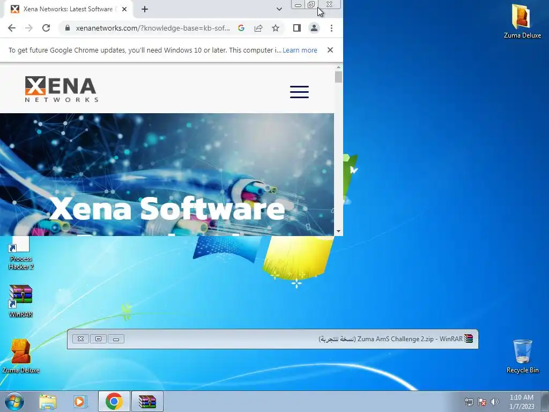This screenshot has height=412, width=549.
Task: Click the Google icon in address bar
Action: pyautogui.click(x=241, y=28)
